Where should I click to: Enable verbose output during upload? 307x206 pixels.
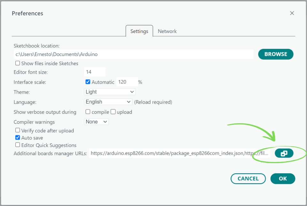pos(113,112)
